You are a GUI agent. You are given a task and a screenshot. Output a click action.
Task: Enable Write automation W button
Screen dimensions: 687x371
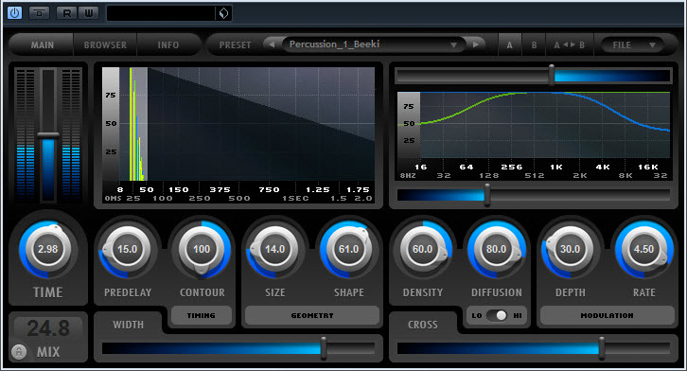[x=89, y=12]
